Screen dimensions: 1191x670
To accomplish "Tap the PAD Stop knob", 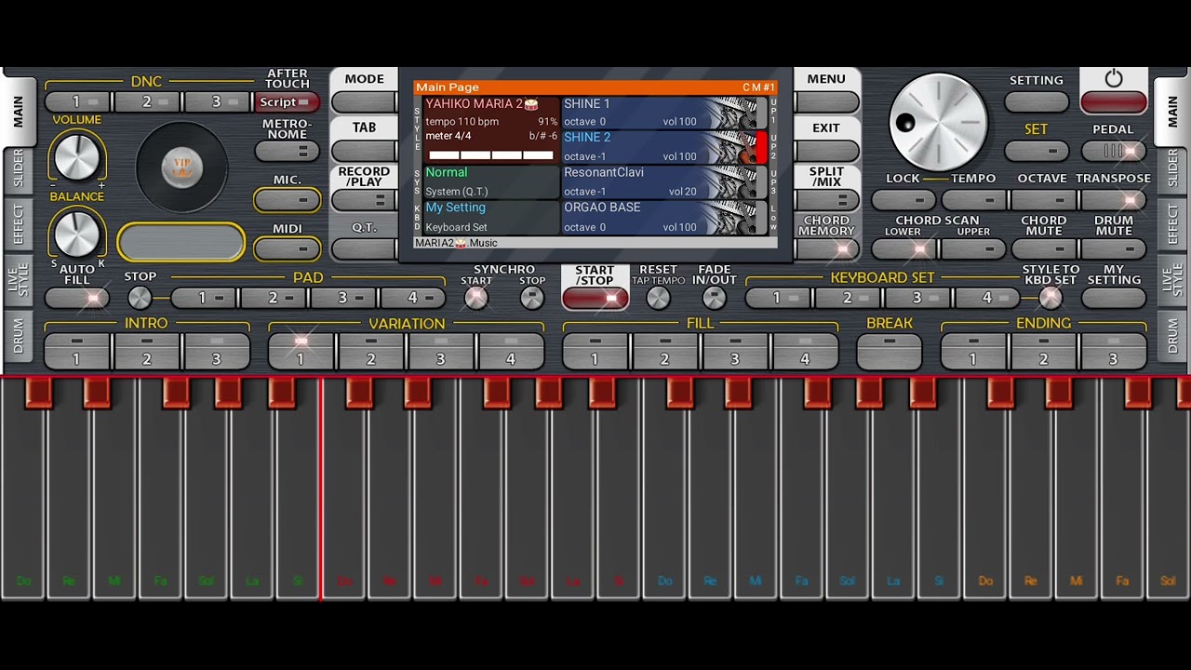I will point(140,298).
